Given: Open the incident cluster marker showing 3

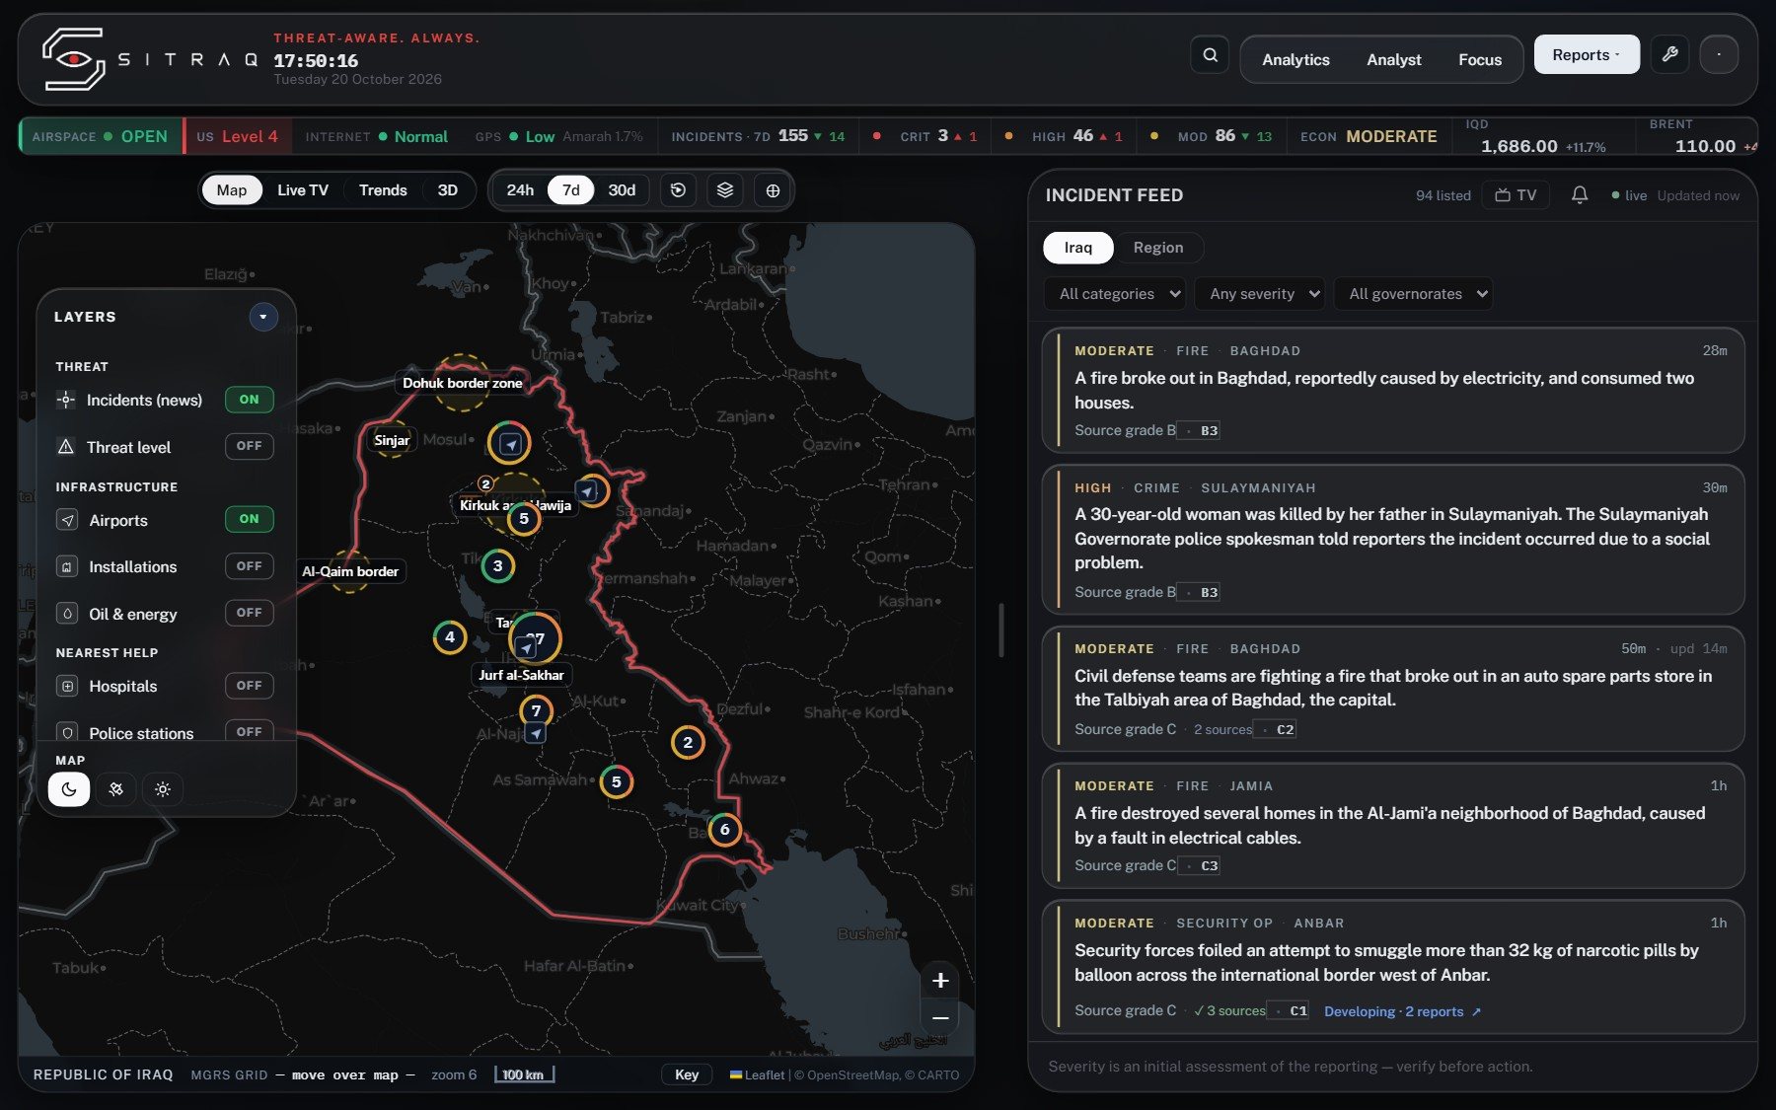Looking at the screenshot, I should click(x=497, y=566).
